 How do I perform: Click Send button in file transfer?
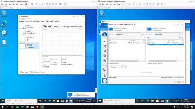pyautogui.click(x=143, y=38)
